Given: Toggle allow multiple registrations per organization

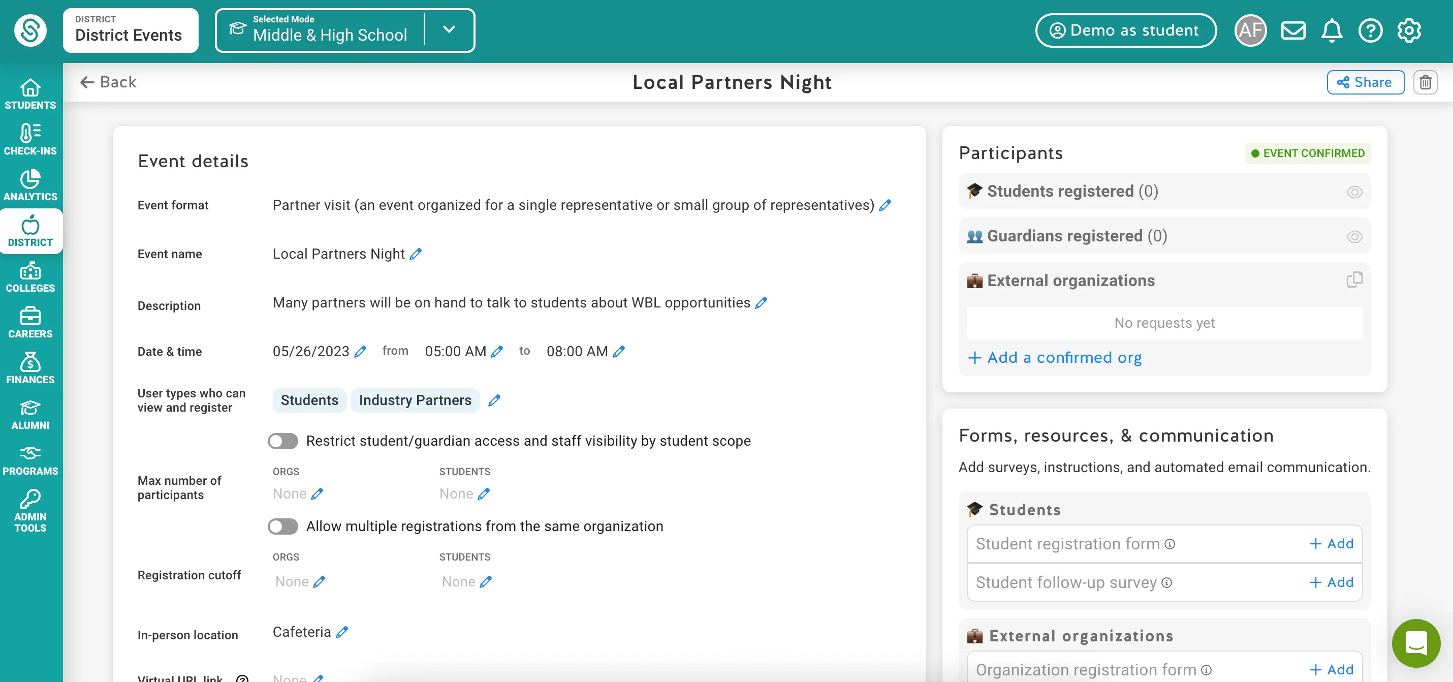Looking at the screenshot, I should coord(282,526).
